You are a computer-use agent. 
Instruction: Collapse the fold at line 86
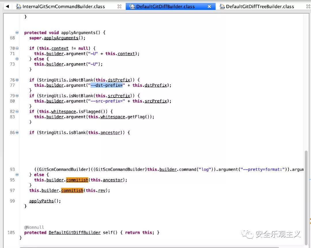click(x=17, y=133)
